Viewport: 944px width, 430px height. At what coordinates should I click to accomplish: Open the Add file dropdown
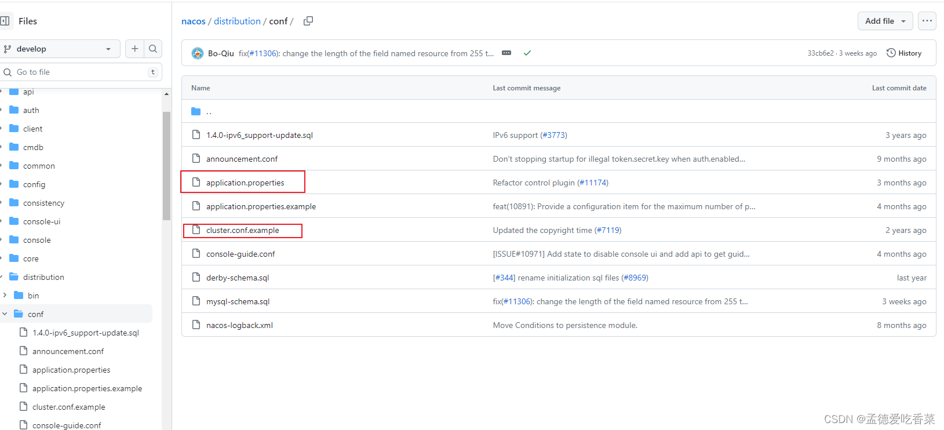point(885,21)
